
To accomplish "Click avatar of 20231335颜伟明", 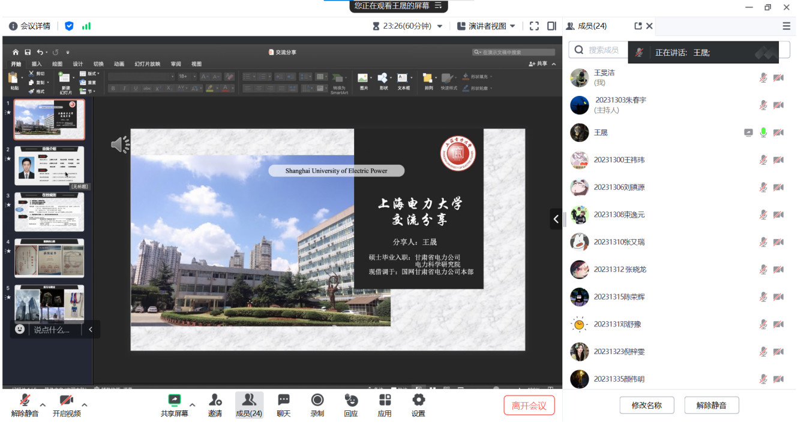I will click(579, 379).
